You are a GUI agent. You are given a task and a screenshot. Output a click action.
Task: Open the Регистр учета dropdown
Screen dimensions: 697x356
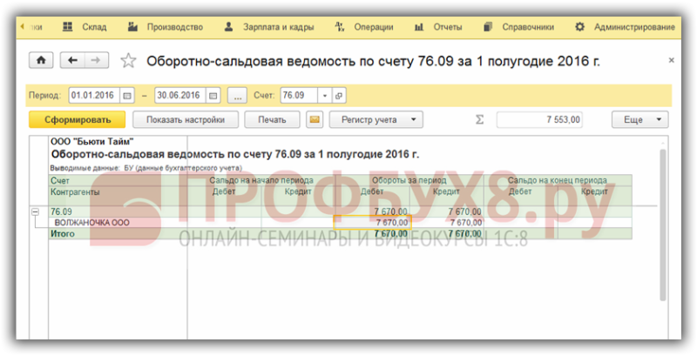pyautogui.click(x=376, y=119)
